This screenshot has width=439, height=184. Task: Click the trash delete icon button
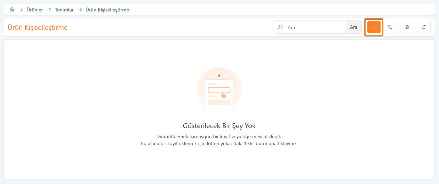[x=407, y=27]
